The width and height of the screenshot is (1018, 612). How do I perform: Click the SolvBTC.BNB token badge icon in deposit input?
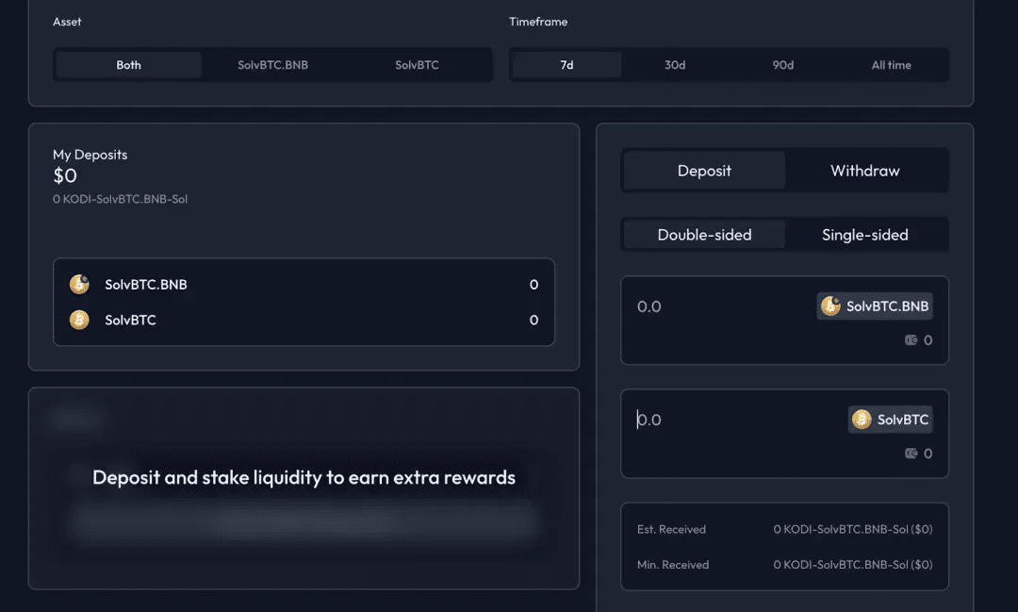[830, 306]
